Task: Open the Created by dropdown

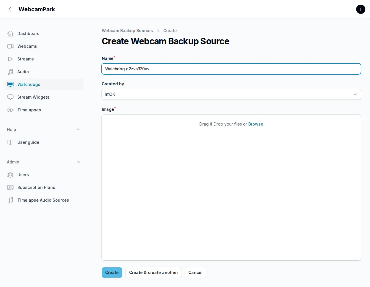Action: click(231, 94)
